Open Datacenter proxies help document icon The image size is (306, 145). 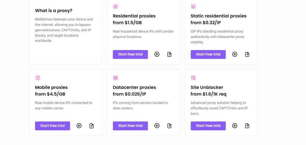pyautogui.click(x=169, y=126)
